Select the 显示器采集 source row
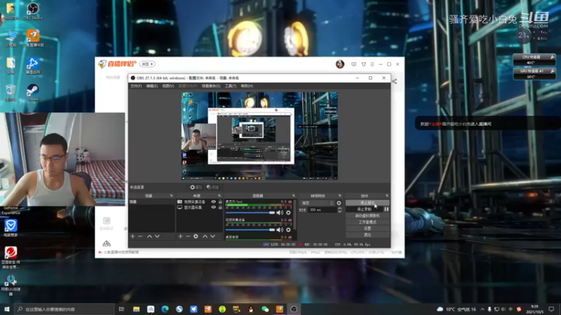This screenshot has height=315, width=561. pos(199,207)
